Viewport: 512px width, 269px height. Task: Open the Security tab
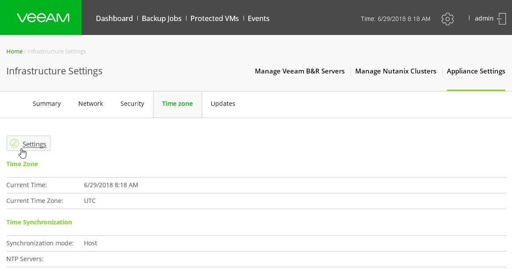[x=132, y=104]
